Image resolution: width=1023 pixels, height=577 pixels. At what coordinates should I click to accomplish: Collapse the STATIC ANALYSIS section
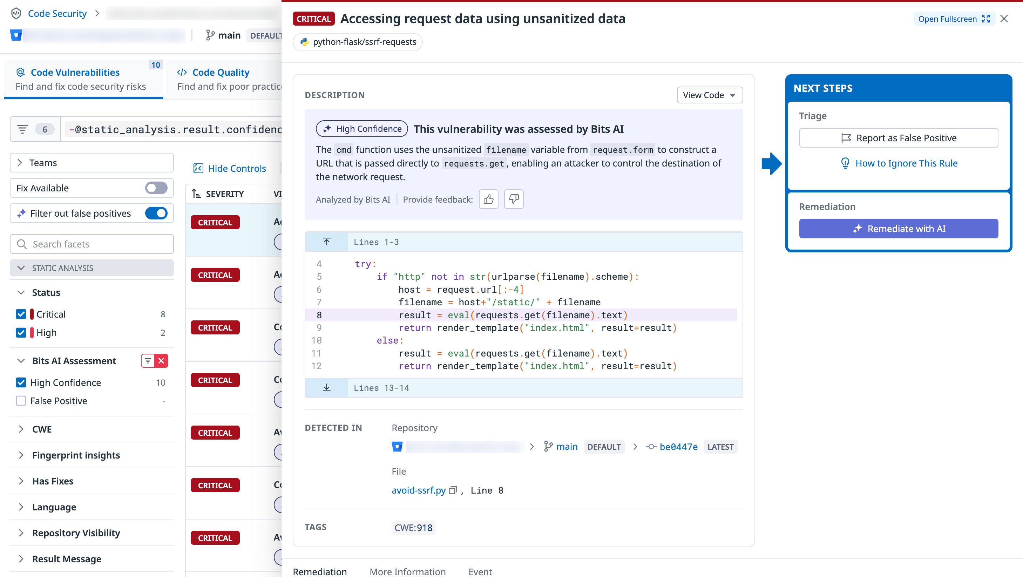pyautogui.click(x=92, y=268)
